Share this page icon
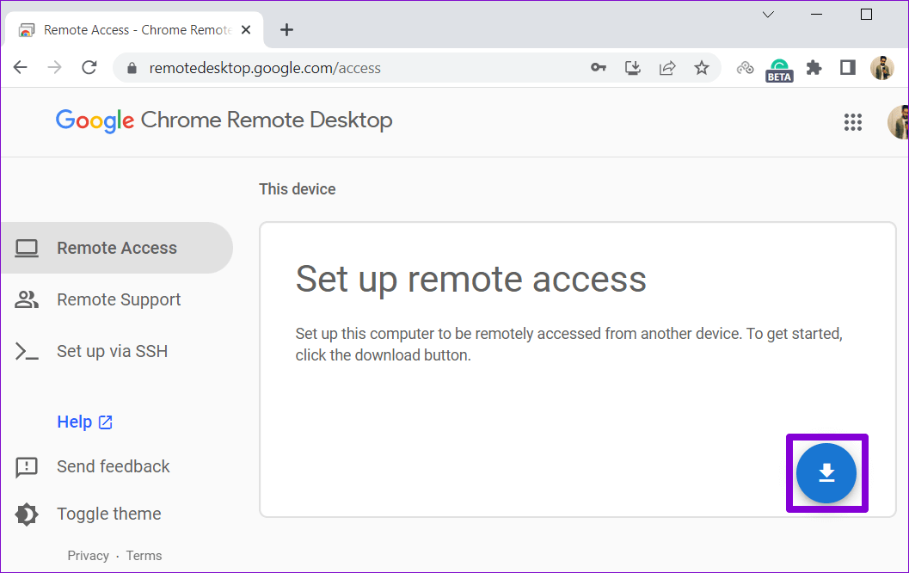 [x=667, y=68]
